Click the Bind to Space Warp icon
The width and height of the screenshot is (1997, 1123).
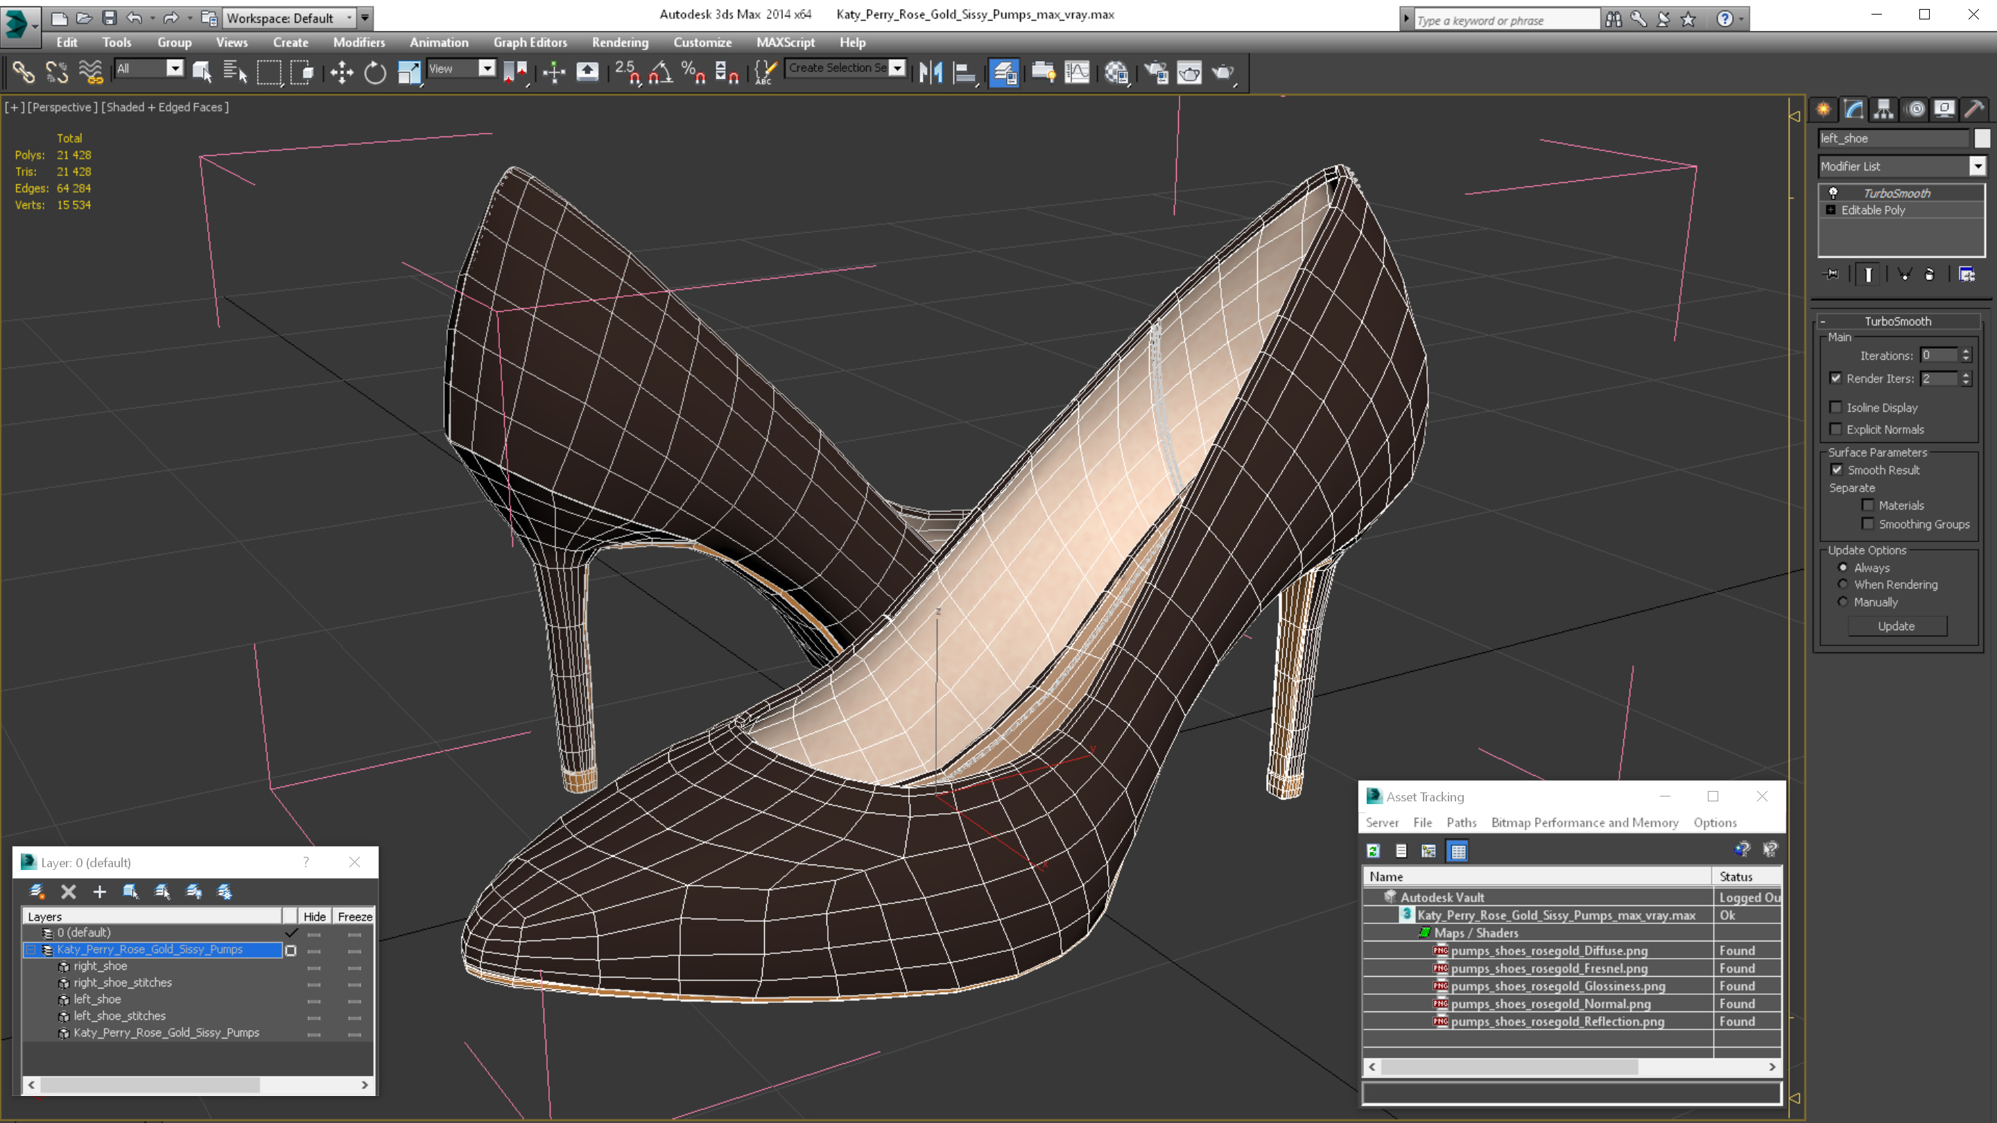click(91, 73)
